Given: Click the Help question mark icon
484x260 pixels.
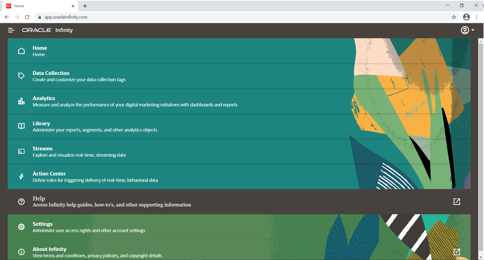Looking at the screenshot, I should (21, 202).
